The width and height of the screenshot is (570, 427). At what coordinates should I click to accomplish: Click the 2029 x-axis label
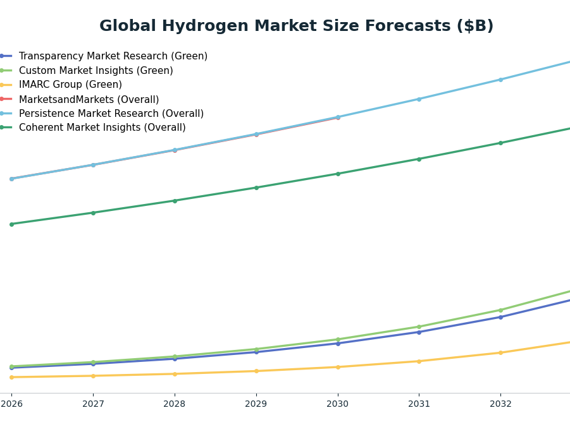(256, 404)
